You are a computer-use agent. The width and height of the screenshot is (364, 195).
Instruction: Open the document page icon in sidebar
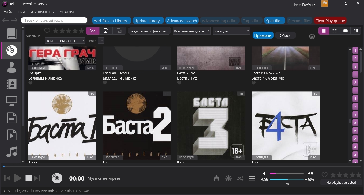point(12,118)
